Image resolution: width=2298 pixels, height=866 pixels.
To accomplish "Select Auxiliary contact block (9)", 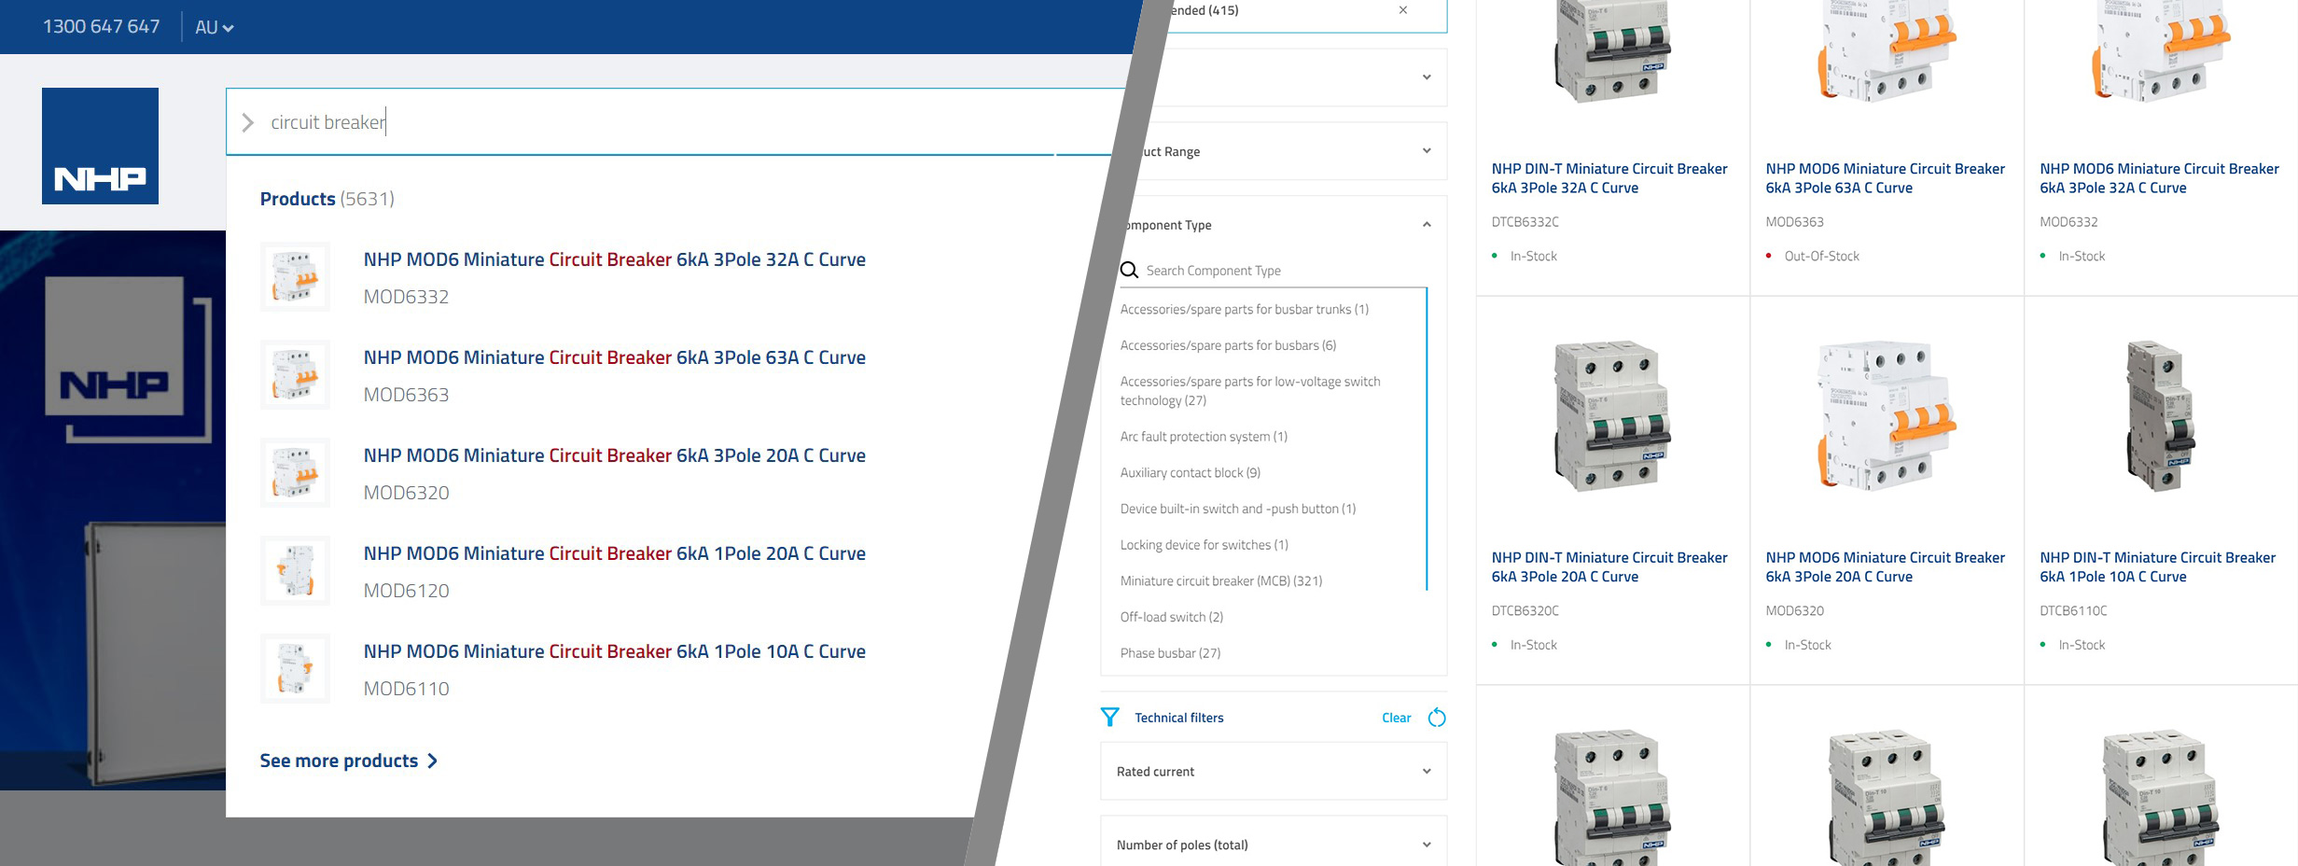I will pos(1191,473).
